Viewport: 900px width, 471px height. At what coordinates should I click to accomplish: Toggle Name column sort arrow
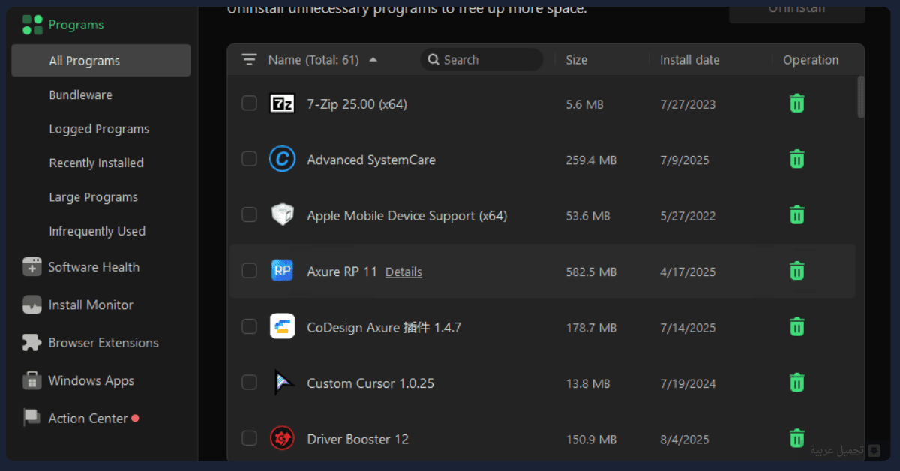pos(373,60)
